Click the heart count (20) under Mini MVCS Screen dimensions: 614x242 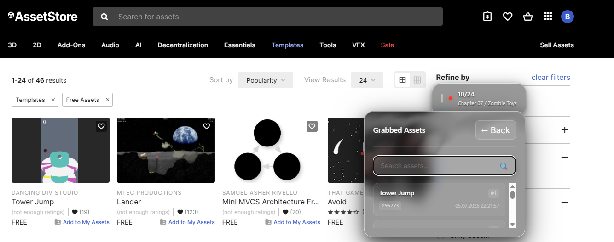(291, 212)
